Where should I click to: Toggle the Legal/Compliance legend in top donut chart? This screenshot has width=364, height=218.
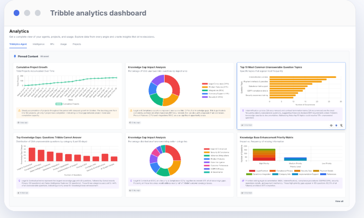tap(215, 84)
